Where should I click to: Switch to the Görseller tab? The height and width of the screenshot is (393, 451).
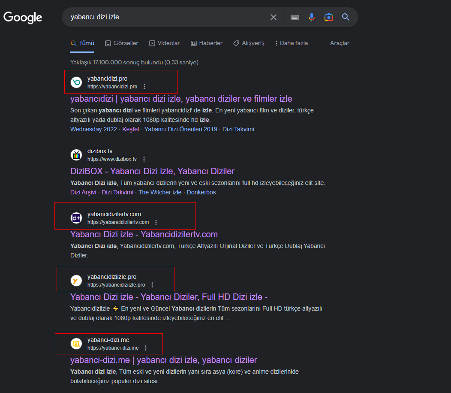coord(122,43)
